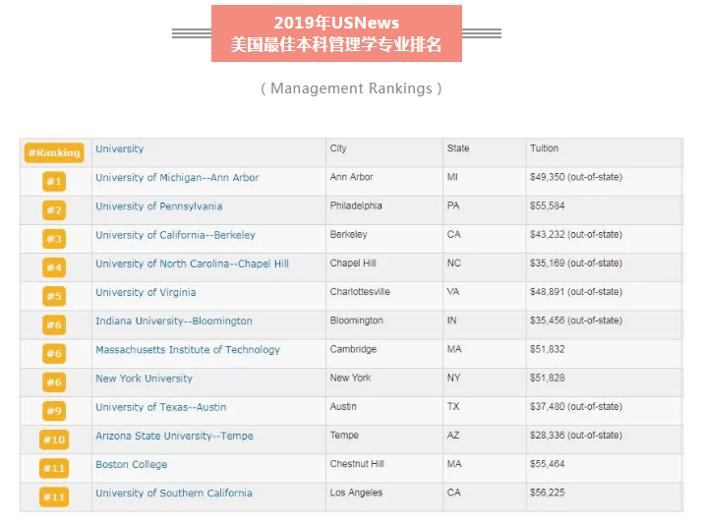Open Massachusetts Institute of Technology link
This screenshot has height=526, width=703.
[188, 350]
